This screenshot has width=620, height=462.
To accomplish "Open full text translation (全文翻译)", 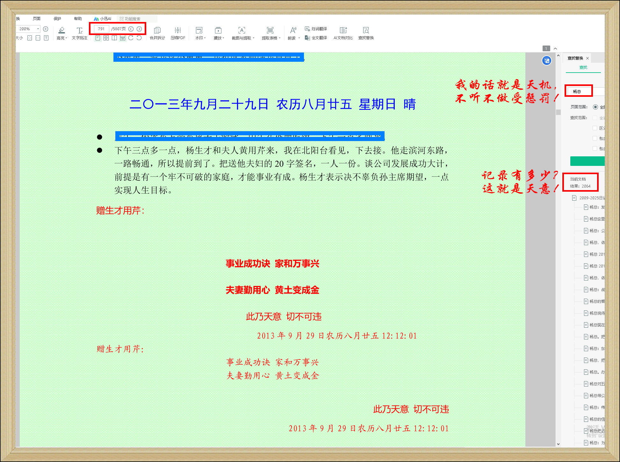I will click(316, 38).
